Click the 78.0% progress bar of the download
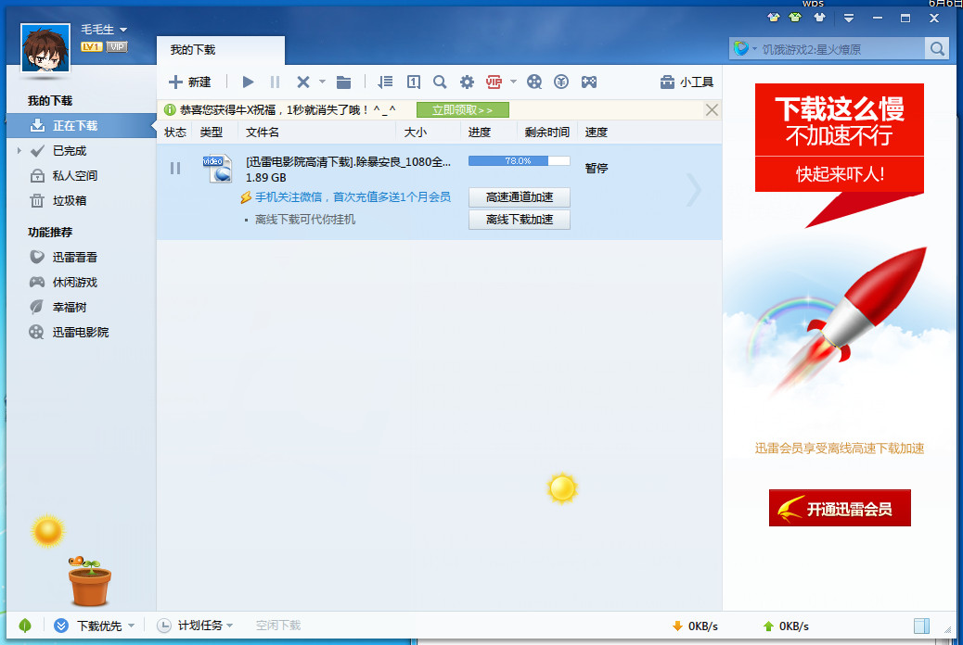 coord(519,160)
